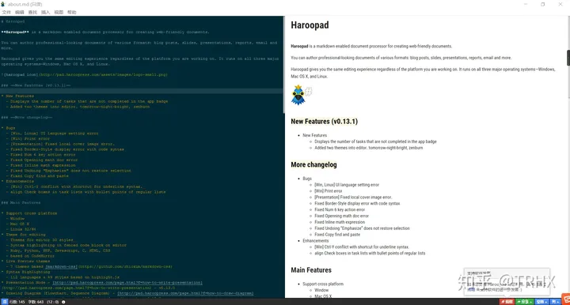
Task: Click the 'More changelog' heading in preview
Action: point(313,164)
